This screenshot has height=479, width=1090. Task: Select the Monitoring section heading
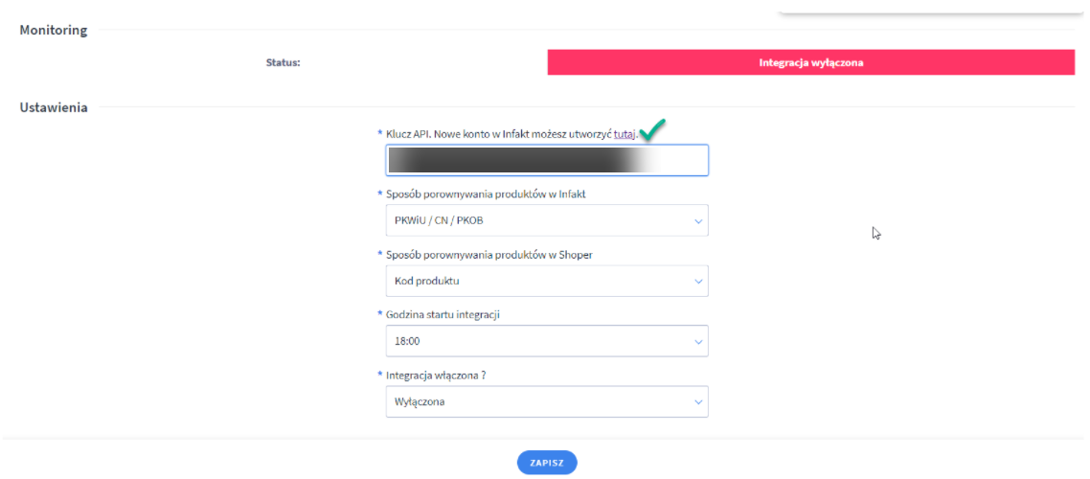click(x=54, y=31)
